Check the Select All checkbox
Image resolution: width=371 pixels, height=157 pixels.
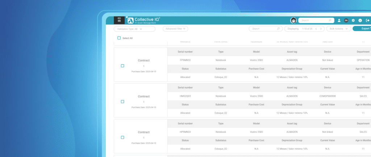point(119,38)
